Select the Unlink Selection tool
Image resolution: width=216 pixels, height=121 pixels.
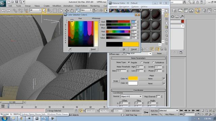[x=20, y=10]
